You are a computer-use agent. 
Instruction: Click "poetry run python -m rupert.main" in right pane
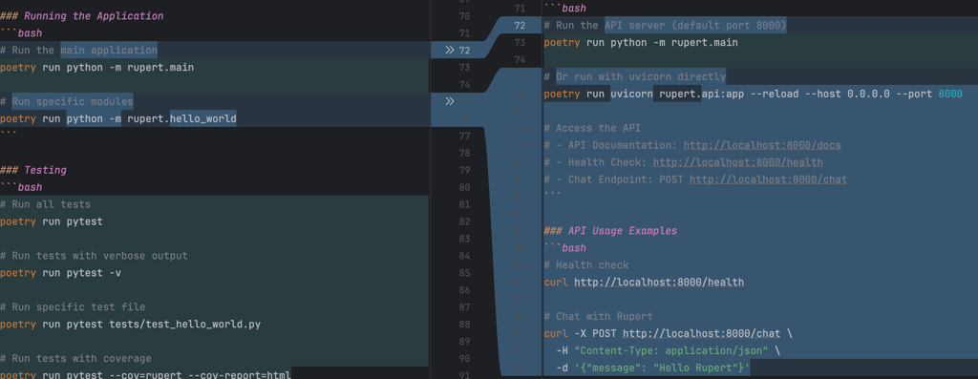[x=641, y=42]
